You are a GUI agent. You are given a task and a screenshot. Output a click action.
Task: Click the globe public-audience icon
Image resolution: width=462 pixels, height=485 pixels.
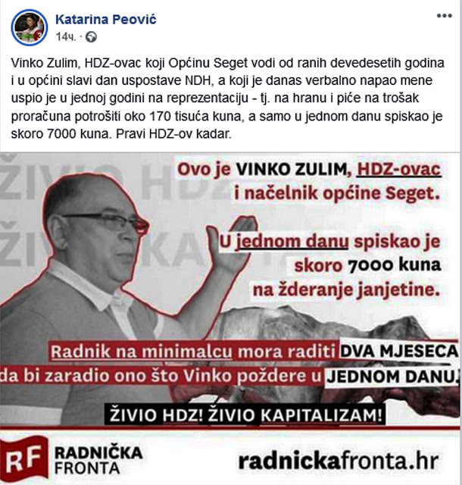(x=91, y=37)
